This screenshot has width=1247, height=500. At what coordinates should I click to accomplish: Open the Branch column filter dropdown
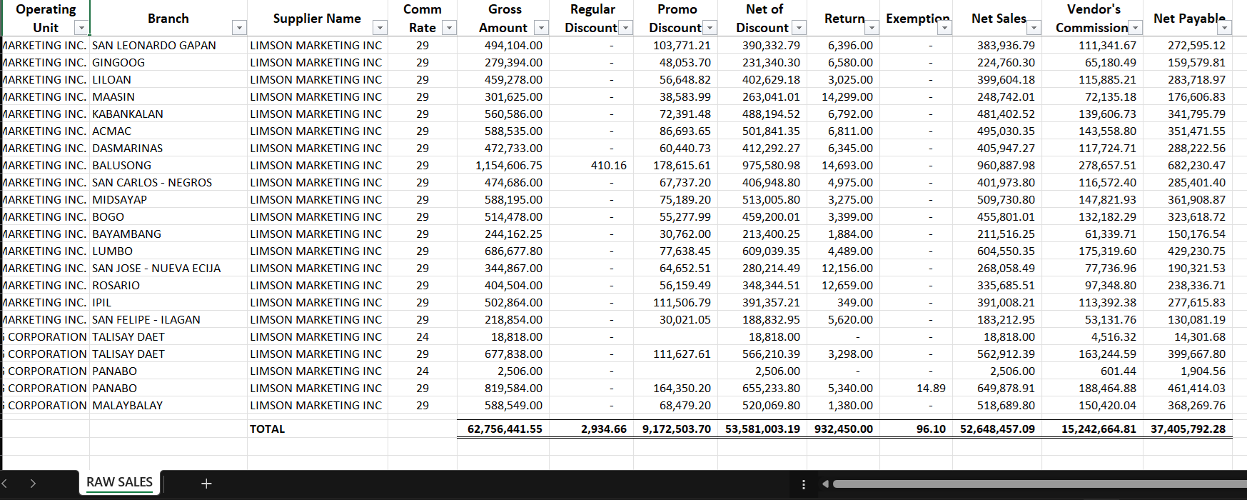pos(240,28)
